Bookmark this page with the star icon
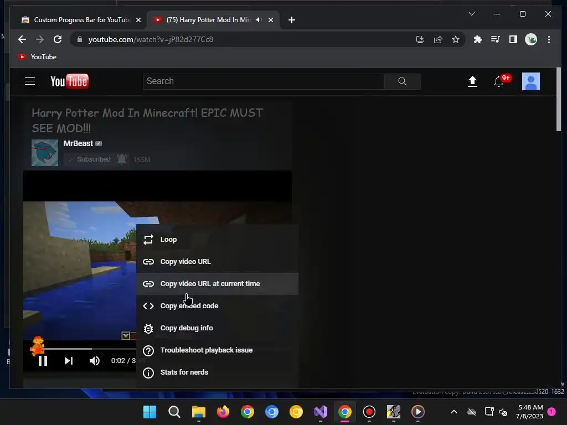Image resolution: width=567 pixels, height=425 pixels. (456, 39)
